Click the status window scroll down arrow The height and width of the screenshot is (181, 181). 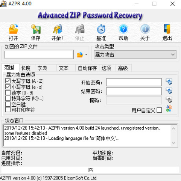pyautogui.click(x=173, y=143)
